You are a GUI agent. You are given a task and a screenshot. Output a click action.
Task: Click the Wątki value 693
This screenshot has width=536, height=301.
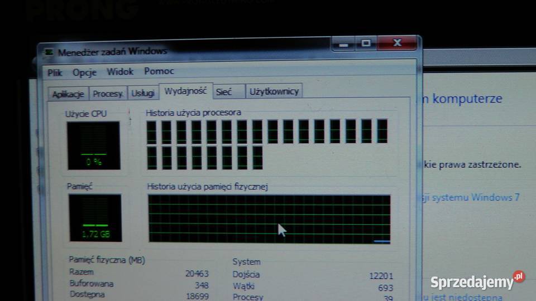point(386,288)
